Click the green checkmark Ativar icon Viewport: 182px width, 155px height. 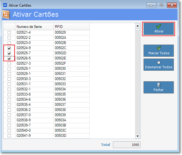[159, 26]
